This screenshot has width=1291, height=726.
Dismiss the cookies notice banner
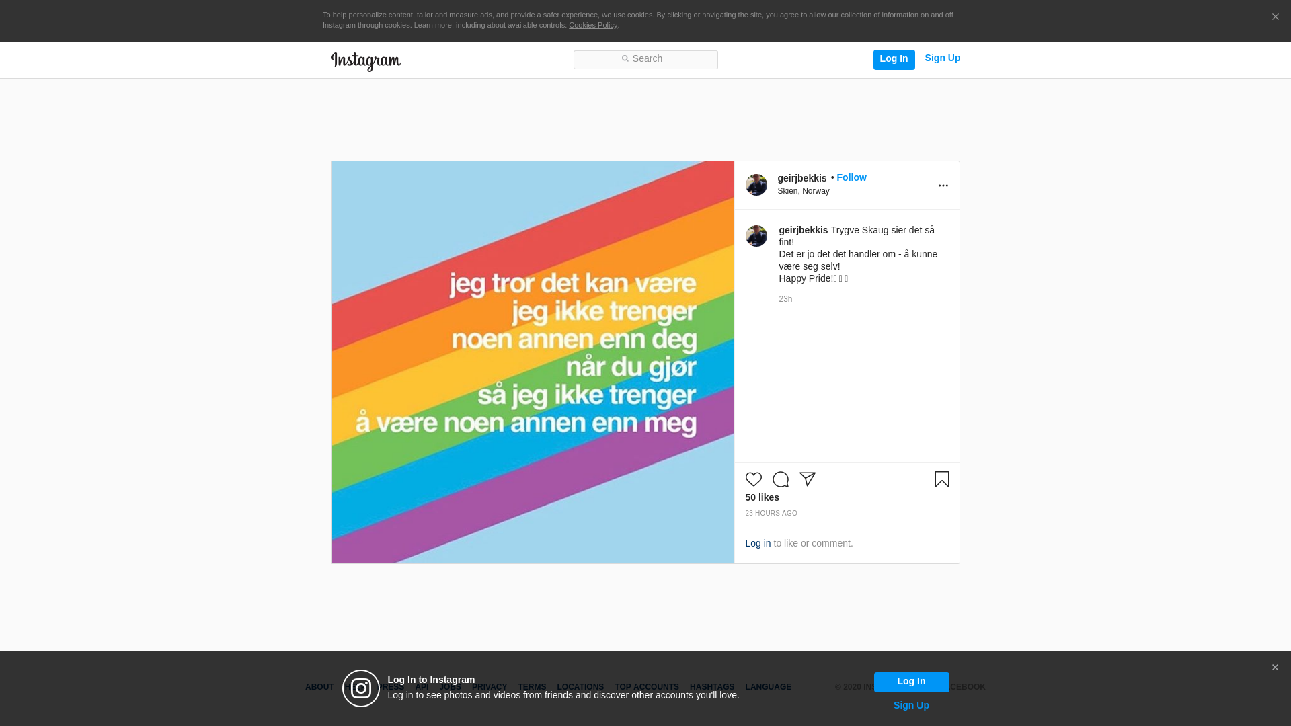click(x=1275, y=17)
